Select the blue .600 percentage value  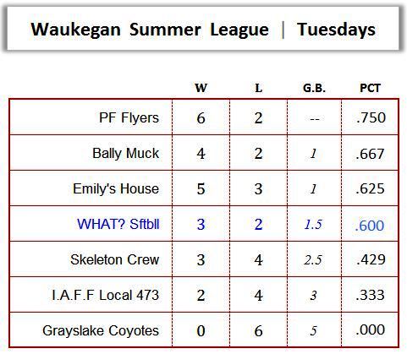pyautogui.click(x=370, y=226)
